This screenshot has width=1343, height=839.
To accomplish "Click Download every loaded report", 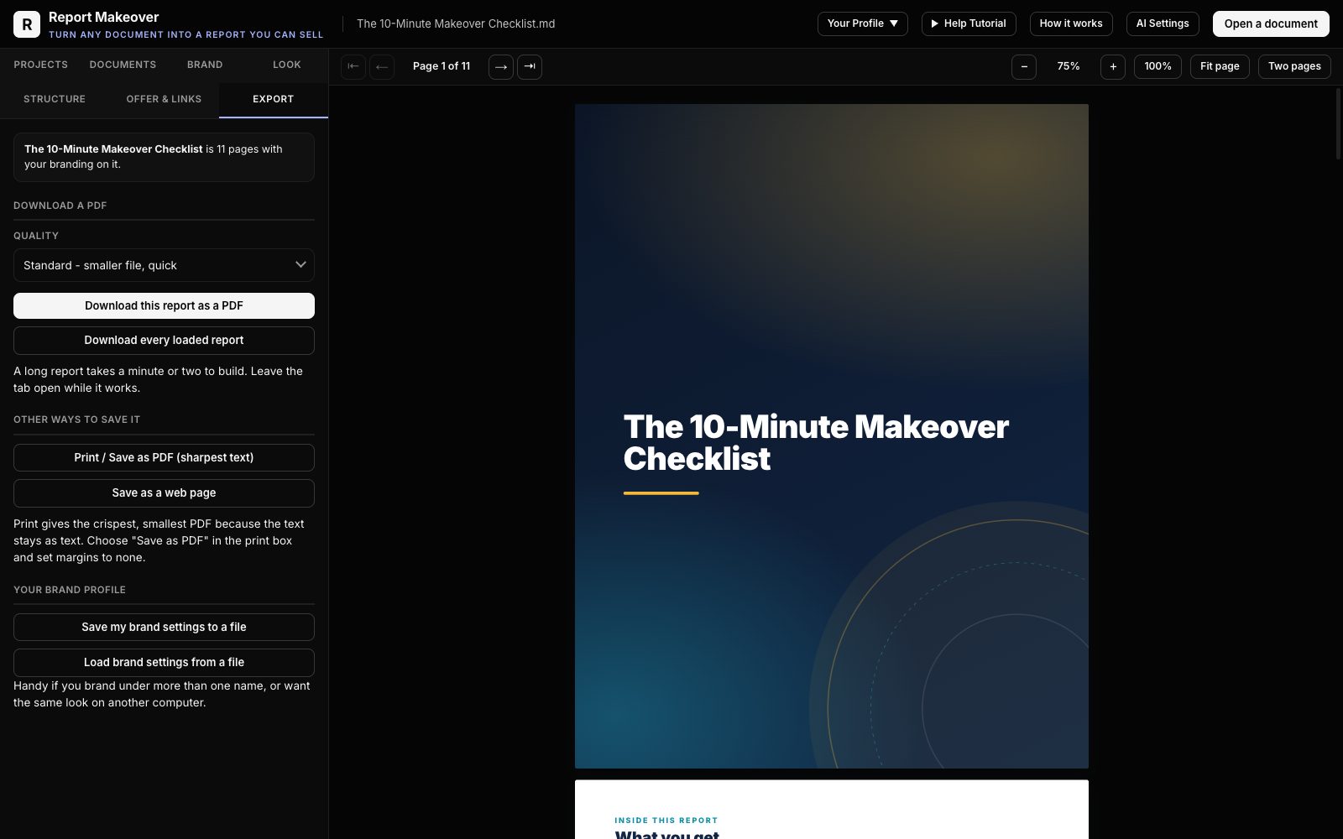I will (x=164, y=340).
